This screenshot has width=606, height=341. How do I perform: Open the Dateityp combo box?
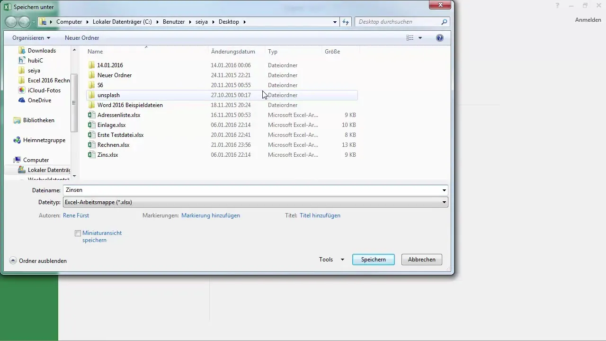(255, 202)
